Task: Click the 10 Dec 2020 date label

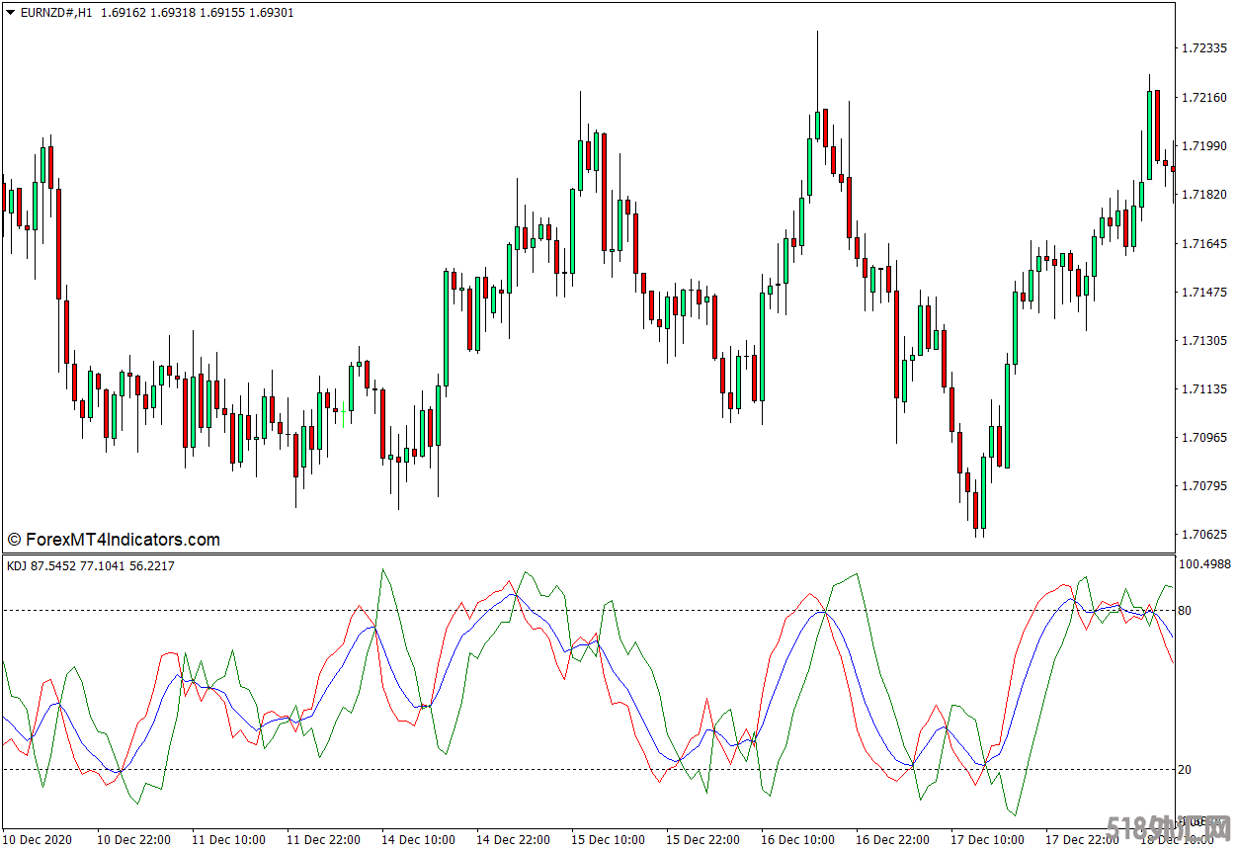Action: click(x=39, y=840)
